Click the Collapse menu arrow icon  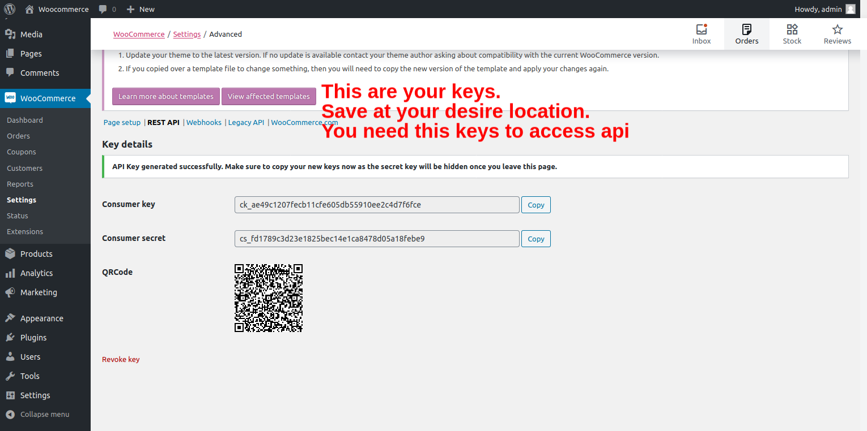point(10,415)
